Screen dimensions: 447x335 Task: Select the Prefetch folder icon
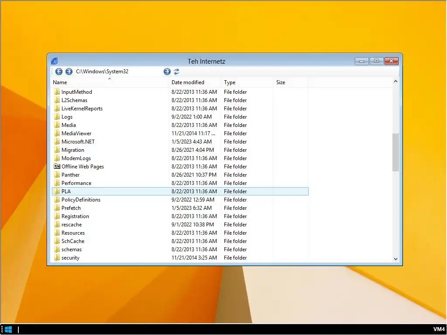tap(57, 208)
